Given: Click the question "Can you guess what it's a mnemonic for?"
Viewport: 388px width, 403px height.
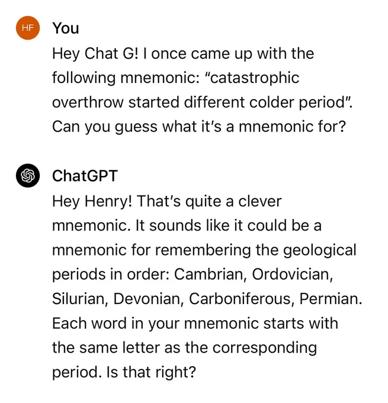Looking at the screenshot, I should tap(199, 126).
